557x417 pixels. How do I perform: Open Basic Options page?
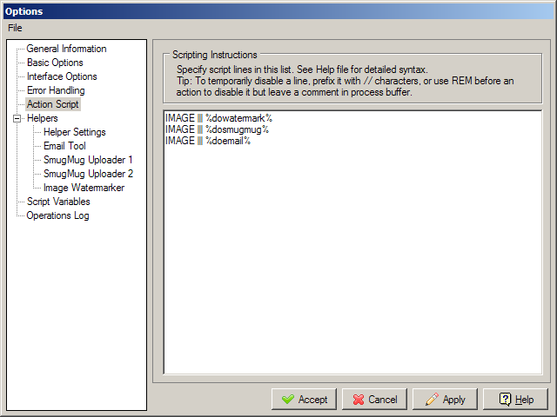pyautogui.click(x=55, y=63)
